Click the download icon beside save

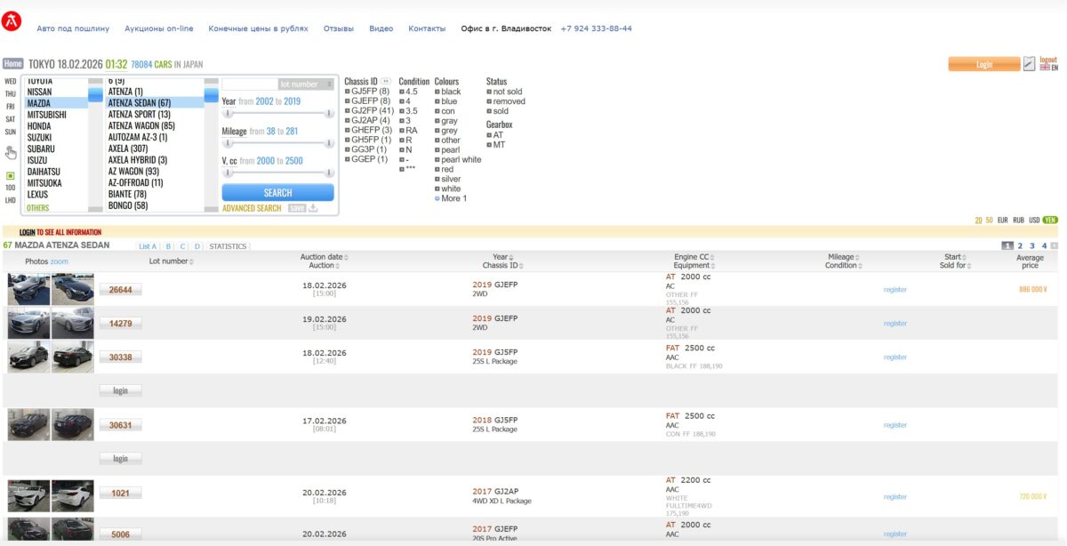313,208
